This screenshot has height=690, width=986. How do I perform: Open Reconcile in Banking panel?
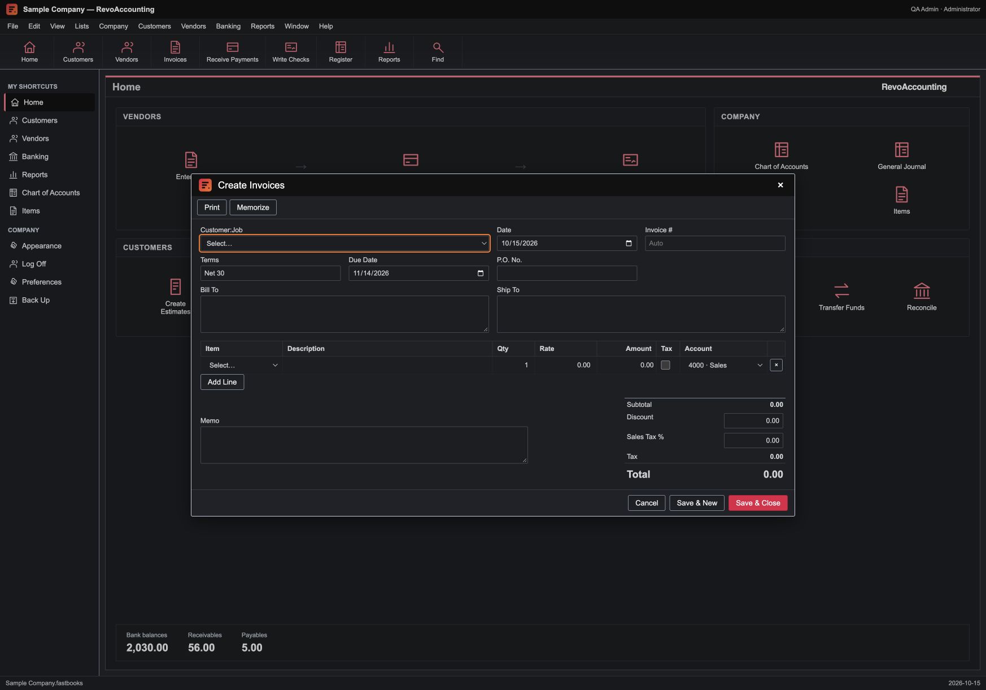(922, 297)
